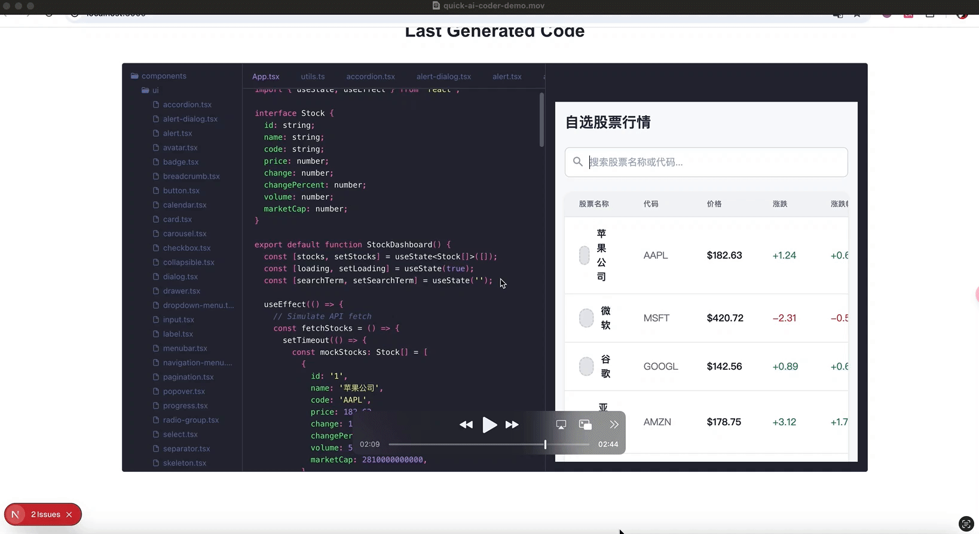Image resolution: width=979 pixels, height=534 pixels.
Task: Open more options chevrons in the player controls
Action: [x=614, y=425]
